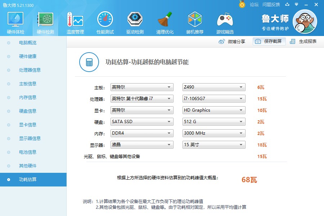Expand 内存 frequency dropdown 3000 MHz

click(214, 133)
